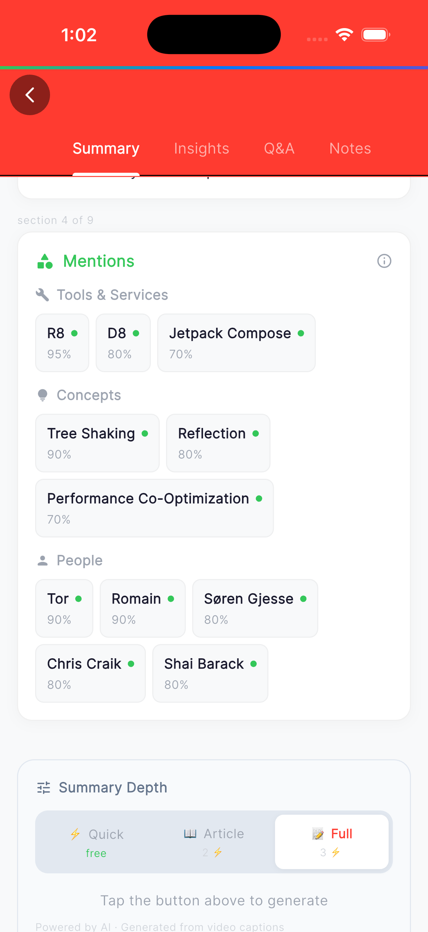Tap the Performance Co-Optimization chip
428x932 pixels.
[154, 508]
